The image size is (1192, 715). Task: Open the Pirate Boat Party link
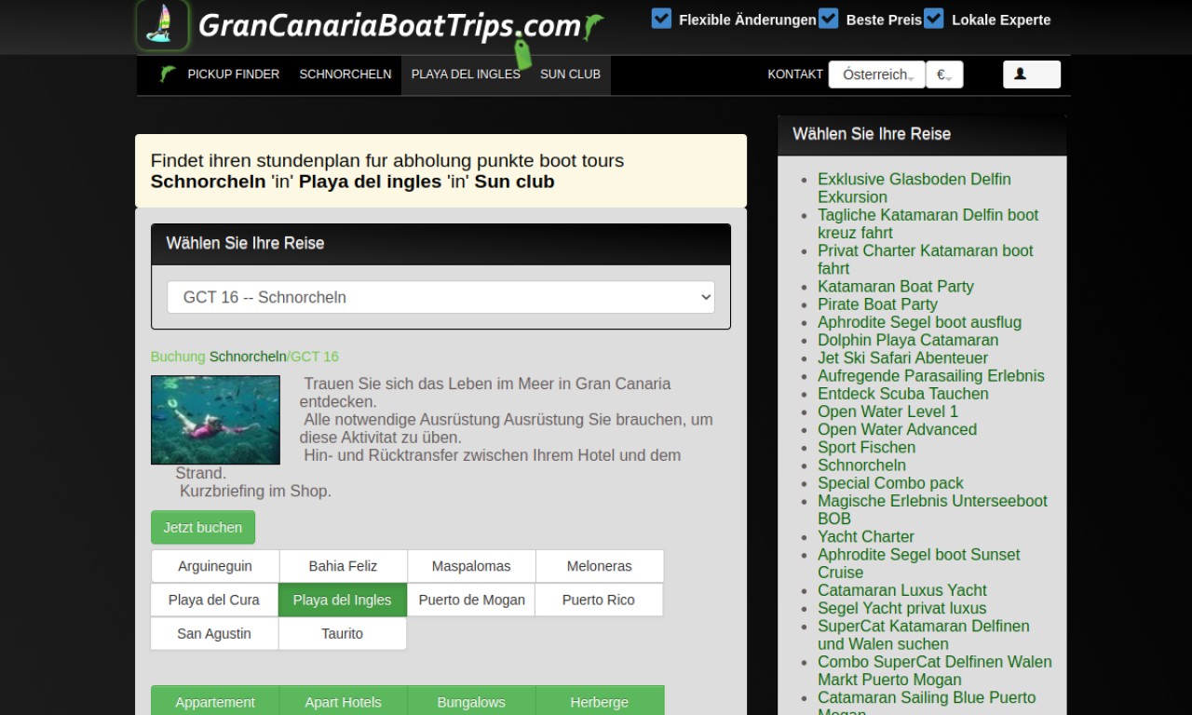point(877,304)
